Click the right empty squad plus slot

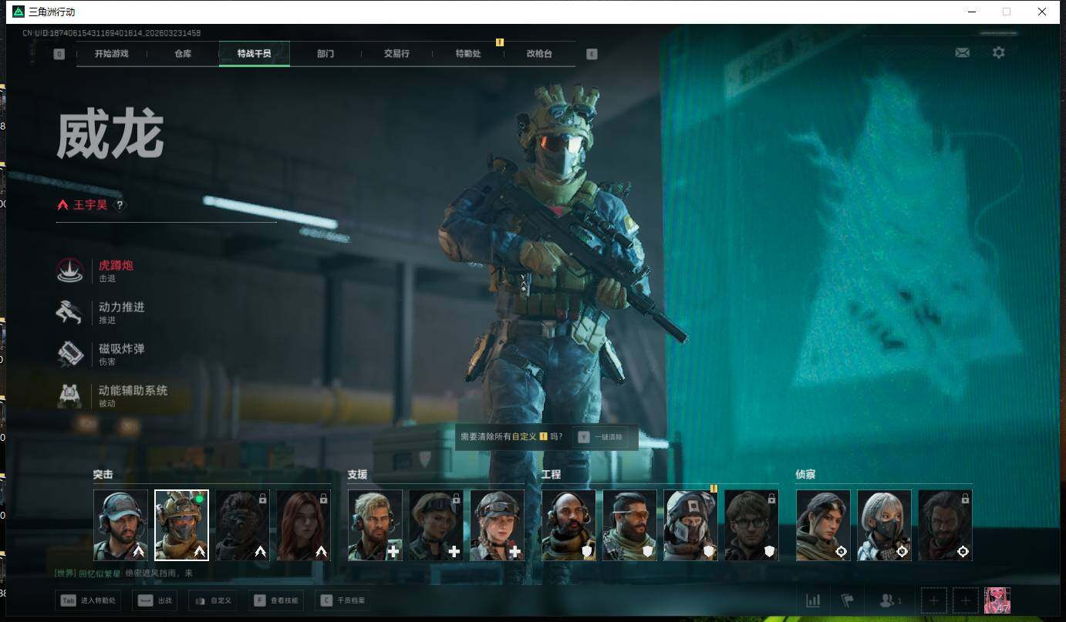coord(966,600)
